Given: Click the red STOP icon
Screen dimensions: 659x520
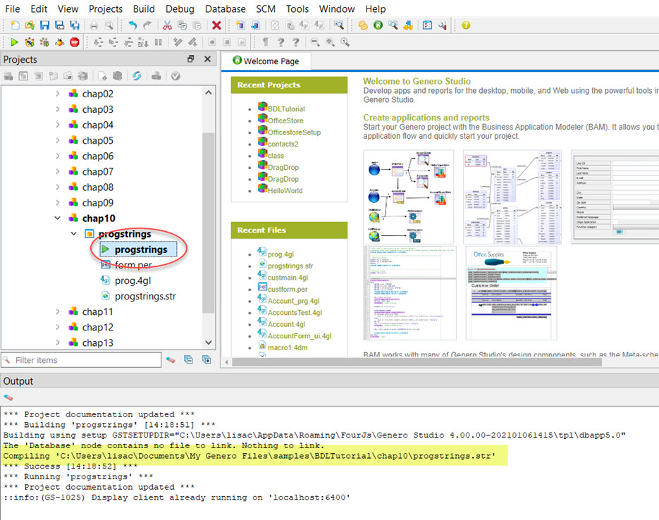Looking at the screenshot, I should 75,42.
